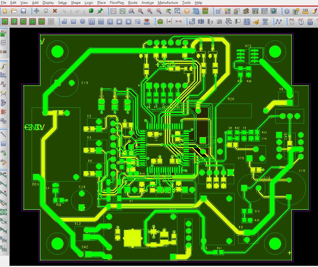This screenshot has width=318, height=267.
Task: Click the Shape Add Circle tool
Action: [x=83, y=22]
